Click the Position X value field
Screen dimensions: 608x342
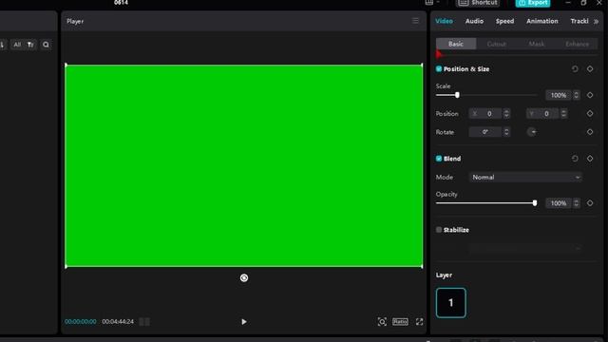point(485,114)
